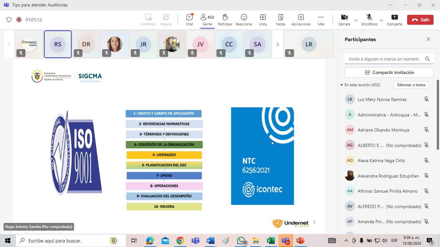Close the Participantes panel
The image size is (440, 247).
tap(428, 39)
